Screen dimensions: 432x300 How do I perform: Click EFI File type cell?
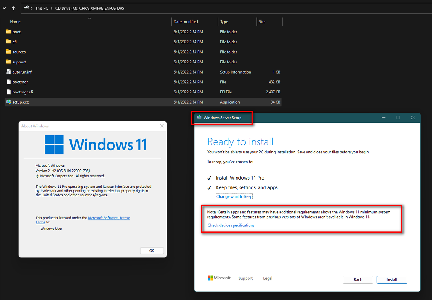(x=226, y=92)
